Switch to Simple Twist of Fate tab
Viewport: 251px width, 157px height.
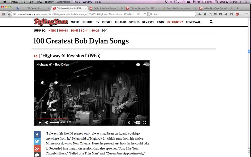(x=143, y=8)
